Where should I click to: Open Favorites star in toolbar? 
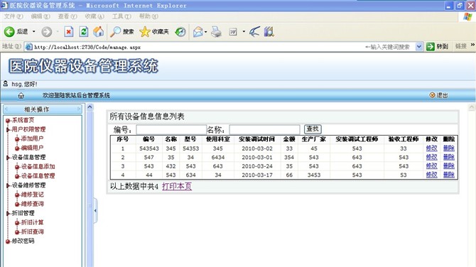[145, 31]
